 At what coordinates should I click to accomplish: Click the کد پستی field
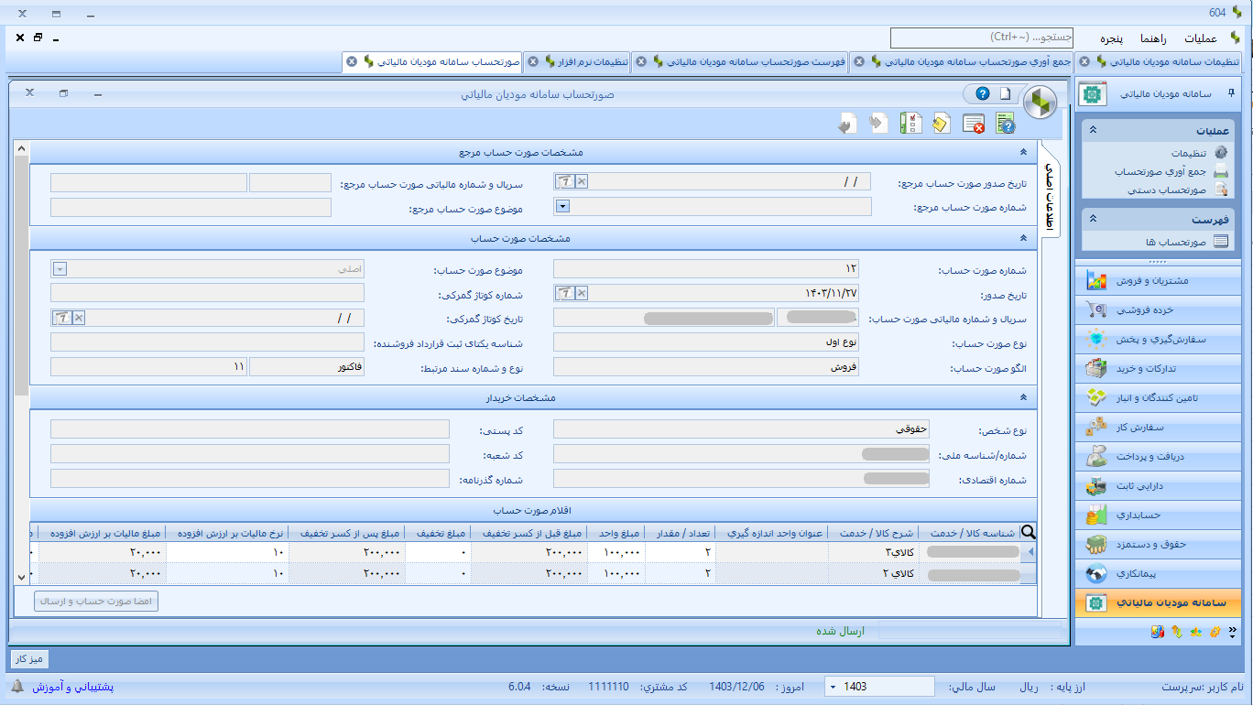click(249, 429)
